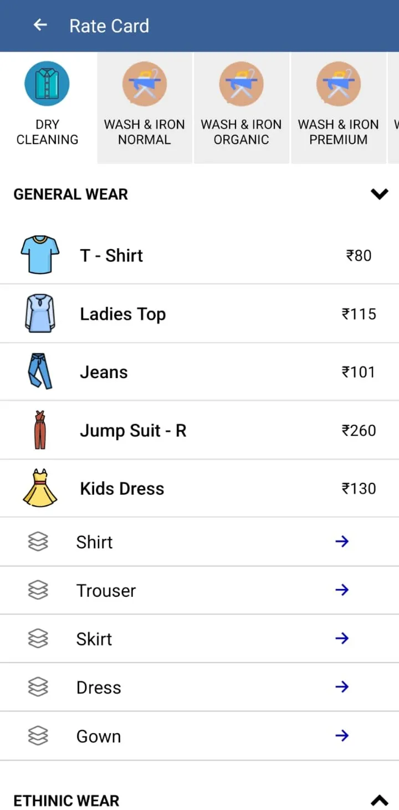Image resolution: width=399 pixels, height=810 pixels.
Task: Expand the Ethinic Wear section chevron
Action: [380, 800]
